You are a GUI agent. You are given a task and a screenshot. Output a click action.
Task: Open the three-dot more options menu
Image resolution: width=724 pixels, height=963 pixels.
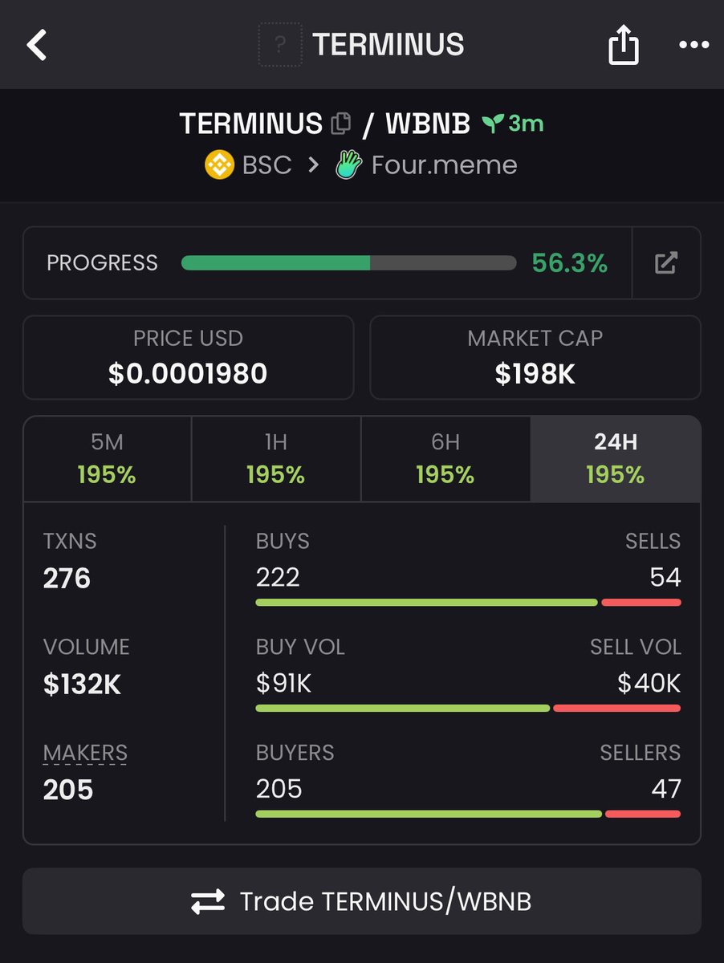693,45
